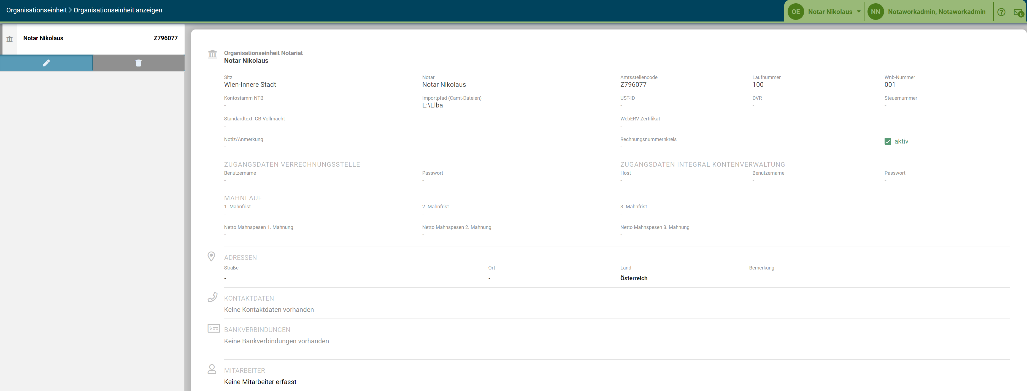Go to Organisationseinheit breadcrumb
The image size is (1027, 391).
[x=36, y=10]
